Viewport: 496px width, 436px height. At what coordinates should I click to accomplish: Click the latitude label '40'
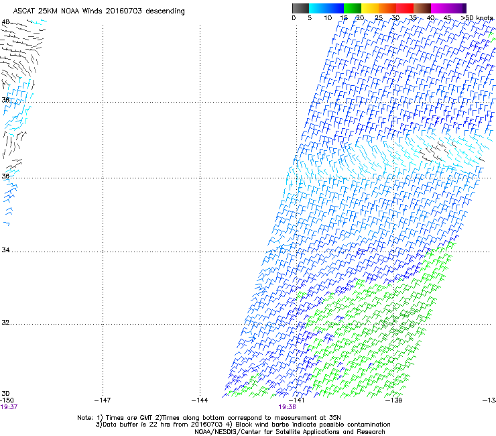tap(5, 22)
